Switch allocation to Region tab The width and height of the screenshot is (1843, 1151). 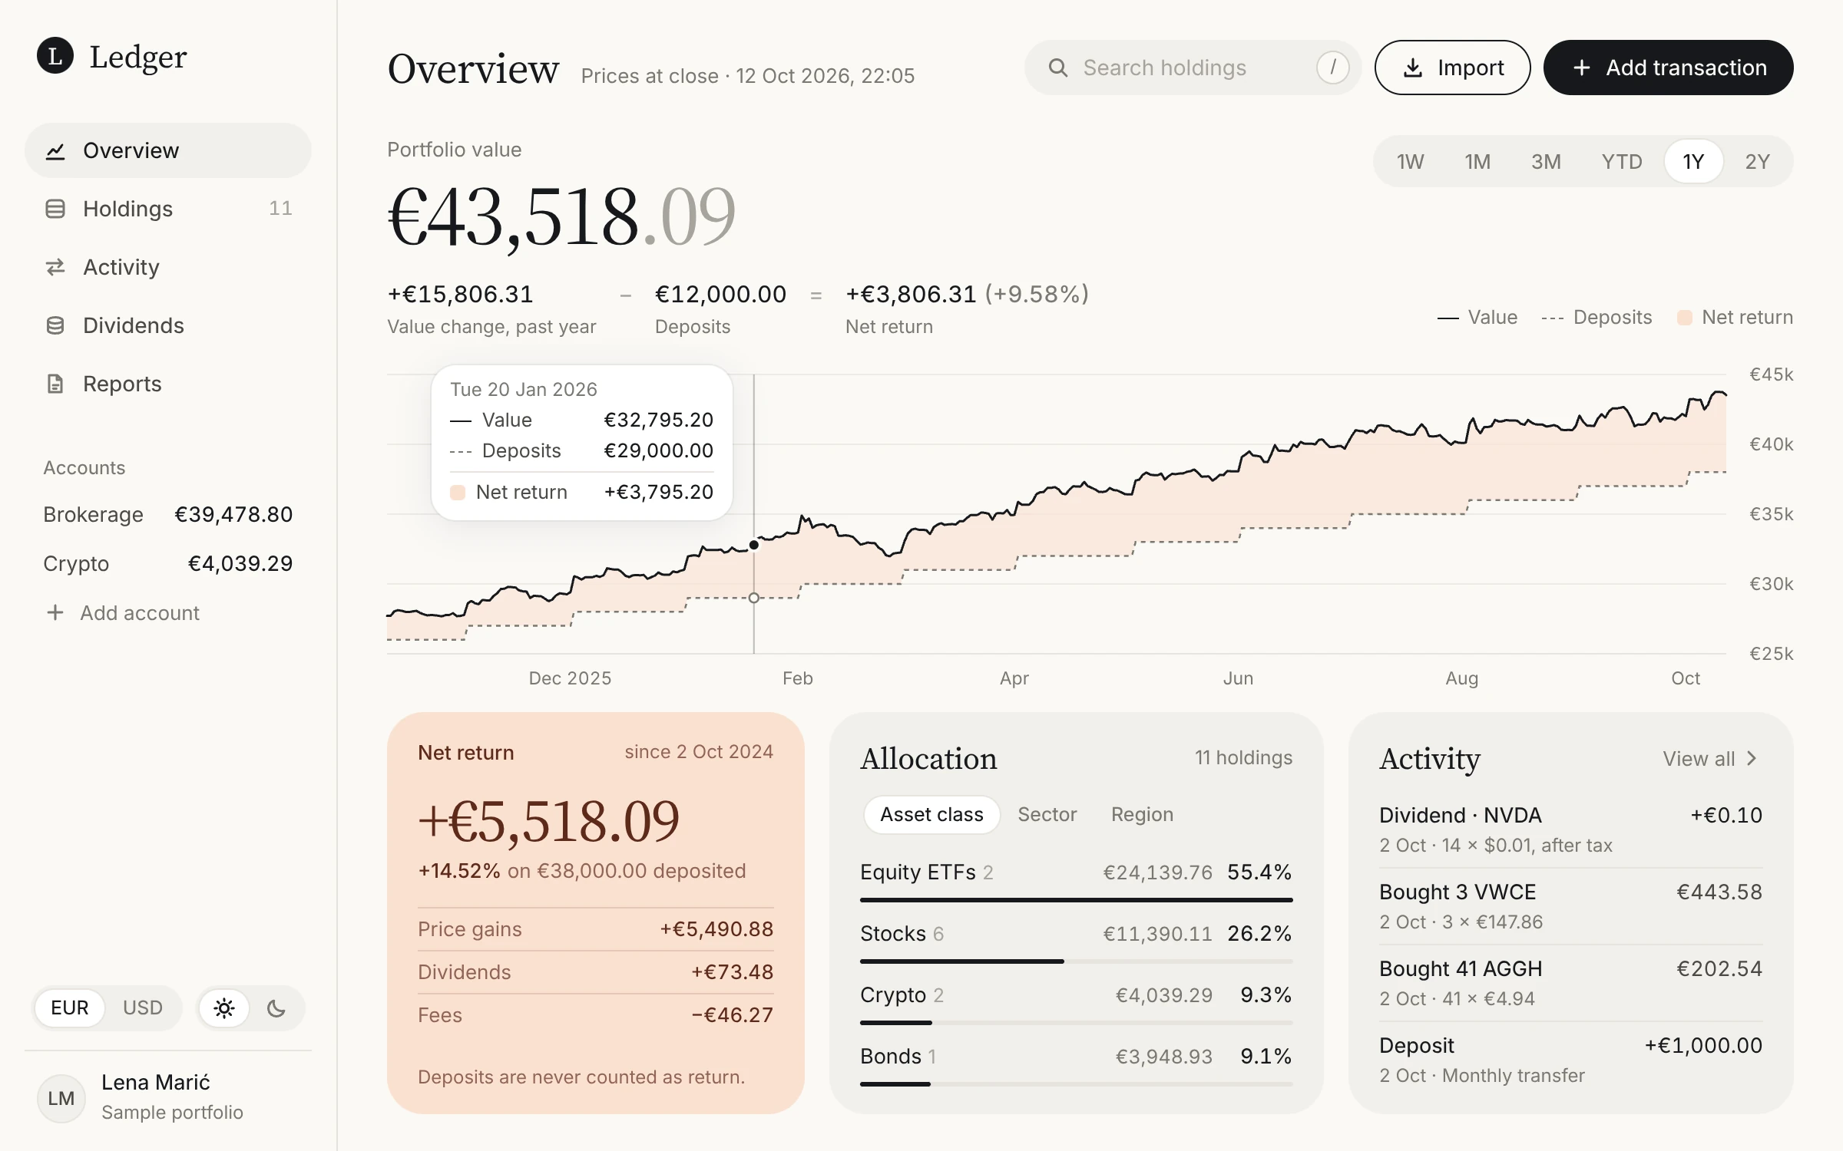click(1142, 814)
